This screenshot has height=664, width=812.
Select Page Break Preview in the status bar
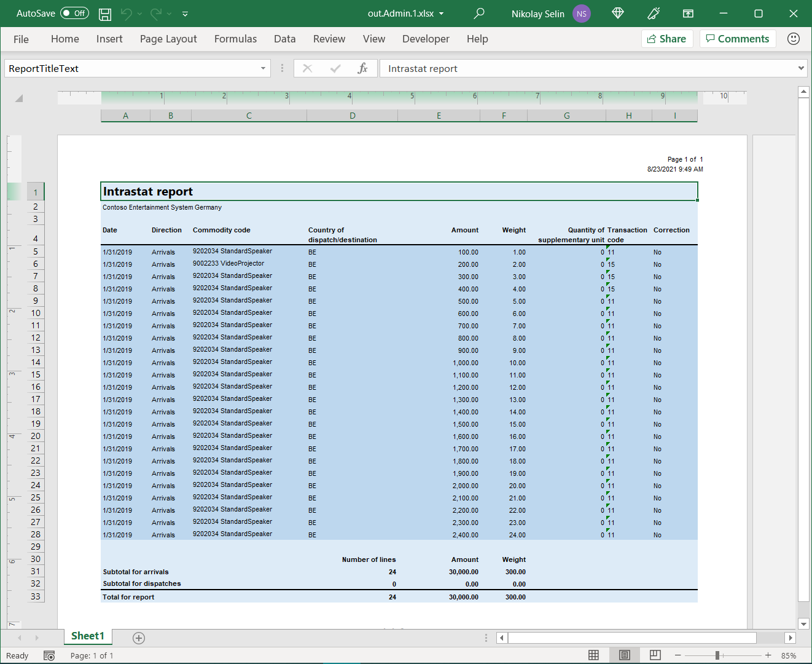(655, 655)
